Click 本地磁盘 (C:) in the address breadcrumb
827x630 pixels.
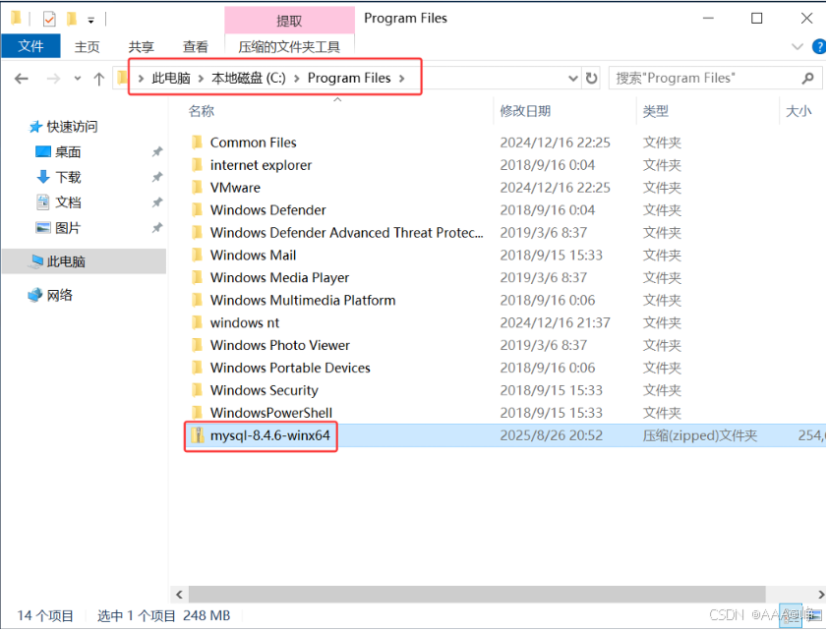249,78
